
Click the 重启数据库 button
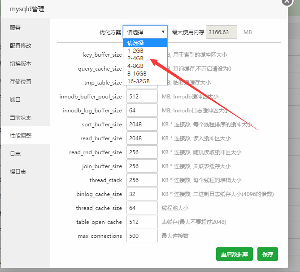pyautogui.click(x=235, y=254)
